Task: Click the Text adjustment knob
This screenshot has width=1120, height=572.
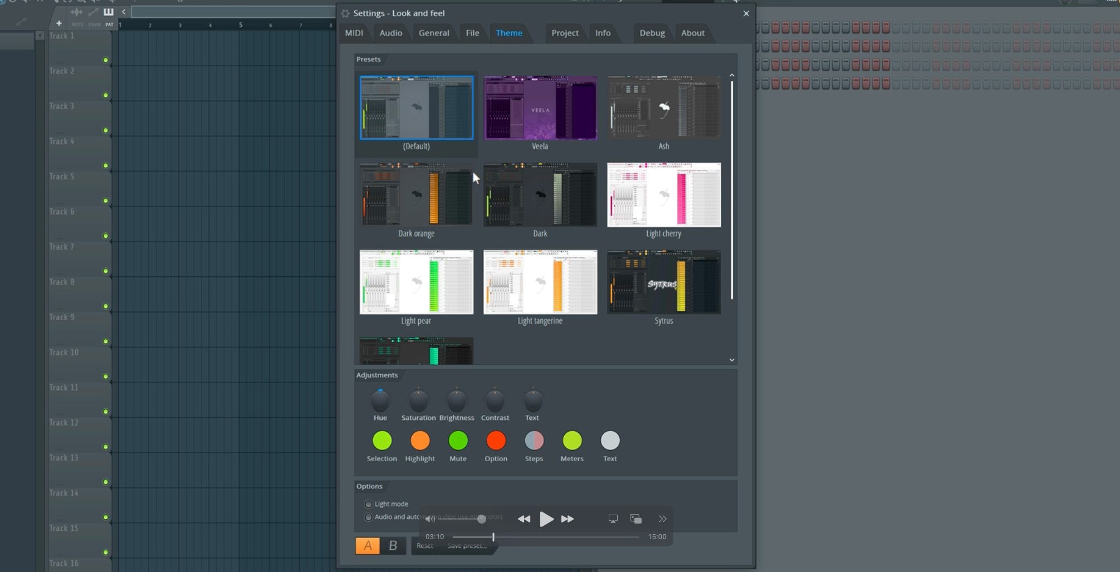Action: 533,400
